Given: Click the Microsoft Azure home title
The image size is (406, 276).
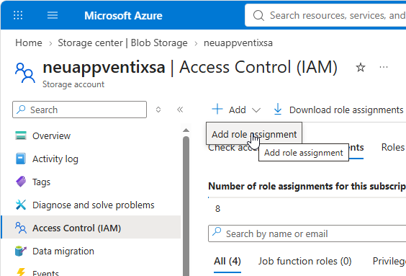Looking at the screenshot, I should pyautogui.click(x=123, y=16).
